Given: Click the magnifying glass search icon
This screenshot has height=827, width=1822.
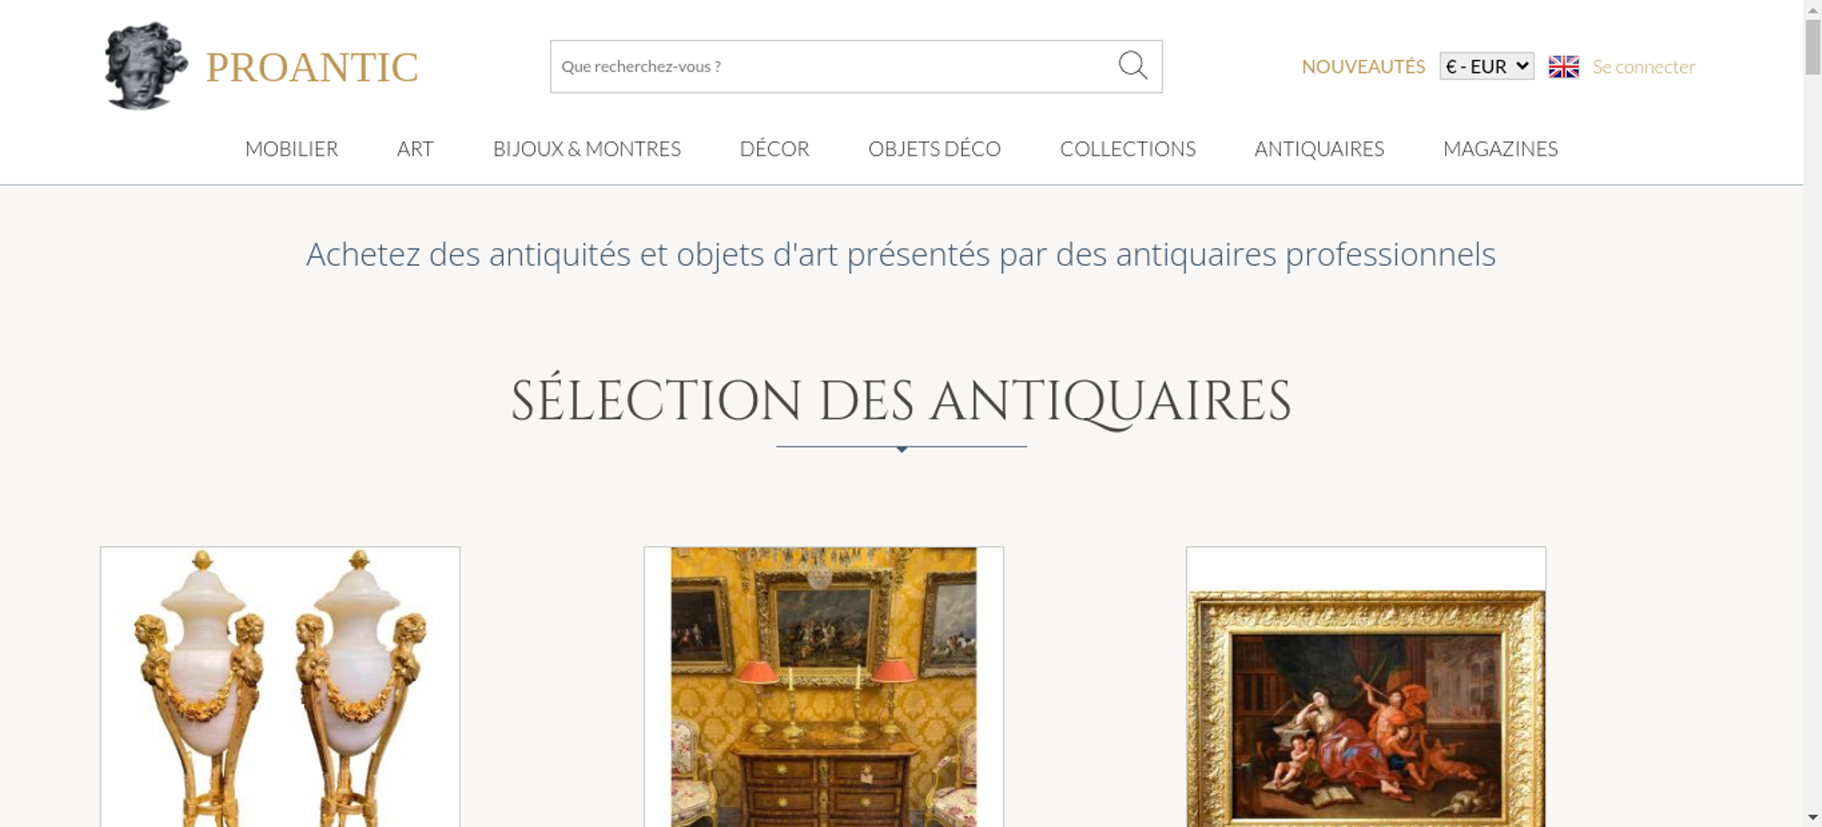Looking at the screenshot, I should tap(1132, 66).
